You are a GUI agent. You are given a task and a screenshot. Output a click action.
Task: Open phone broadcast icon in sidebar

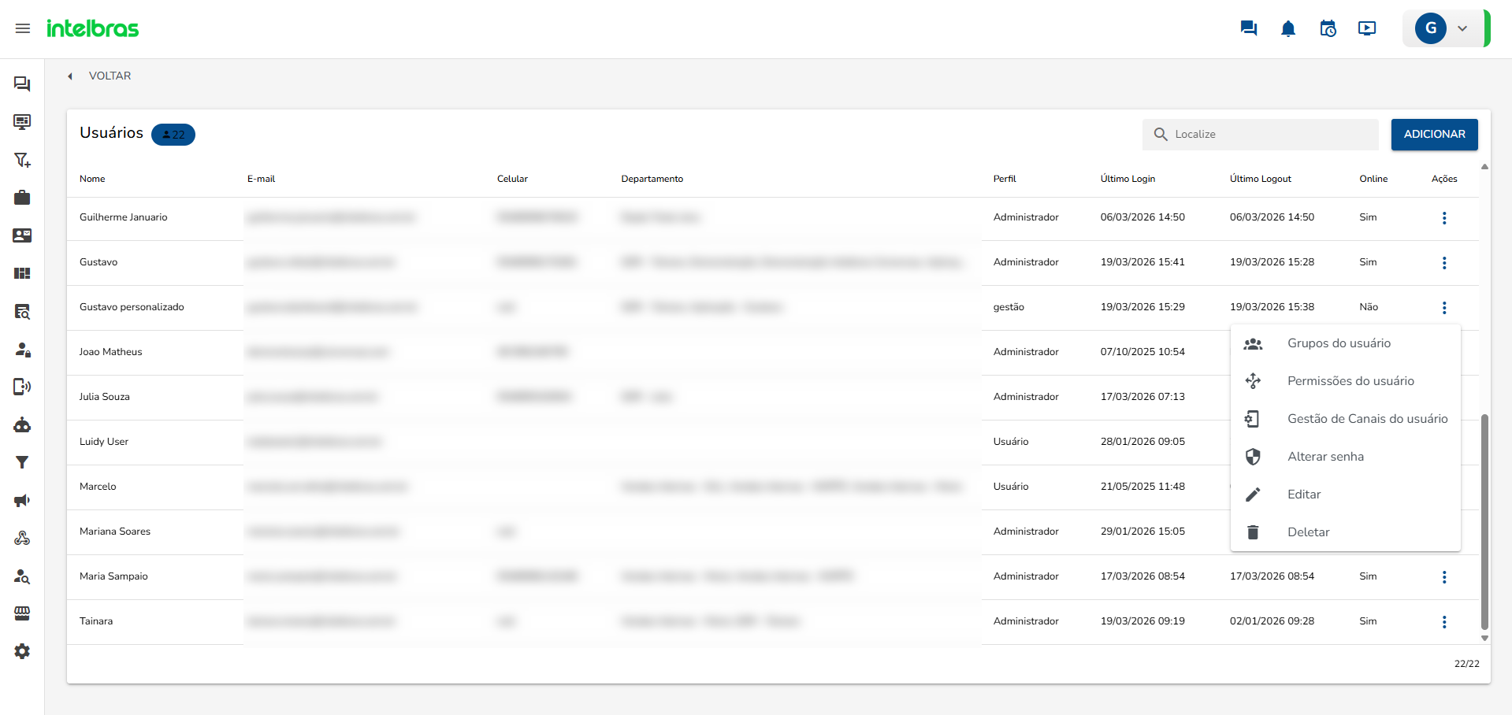[22, 387]
